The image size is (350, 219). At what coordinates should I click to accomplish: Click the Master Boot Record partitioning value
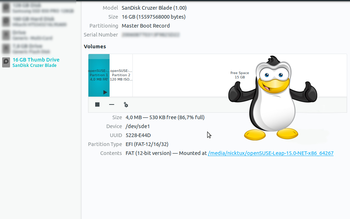click(x=146, y=26)
